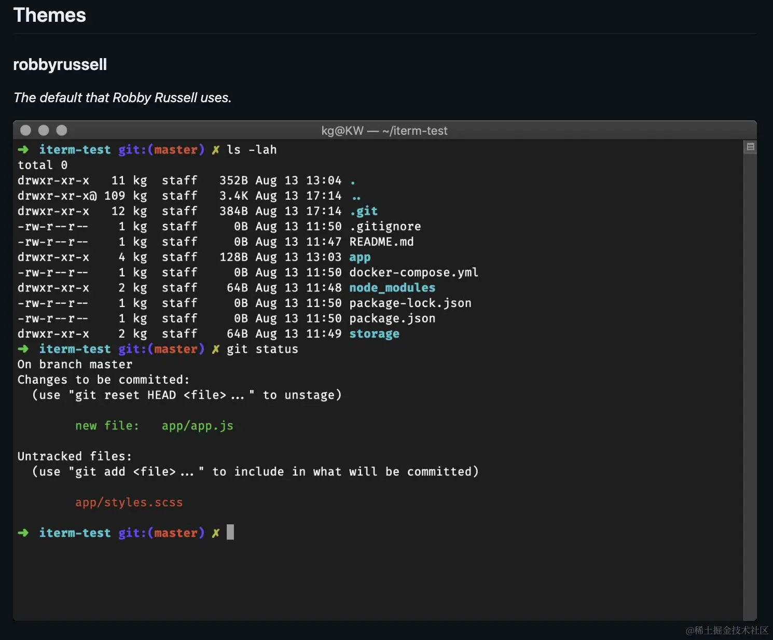This screenshot has height=640, width=773.
Task: Select the "robbyrussell" theme heading
Action: 60,65
